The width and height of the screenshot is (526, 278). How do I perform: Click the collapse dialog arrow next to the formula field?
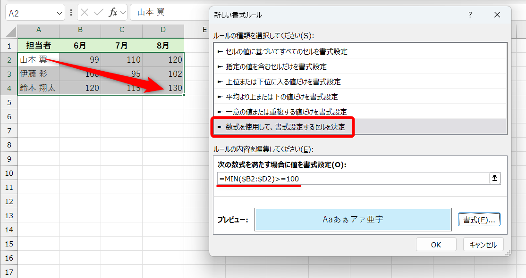494,178
